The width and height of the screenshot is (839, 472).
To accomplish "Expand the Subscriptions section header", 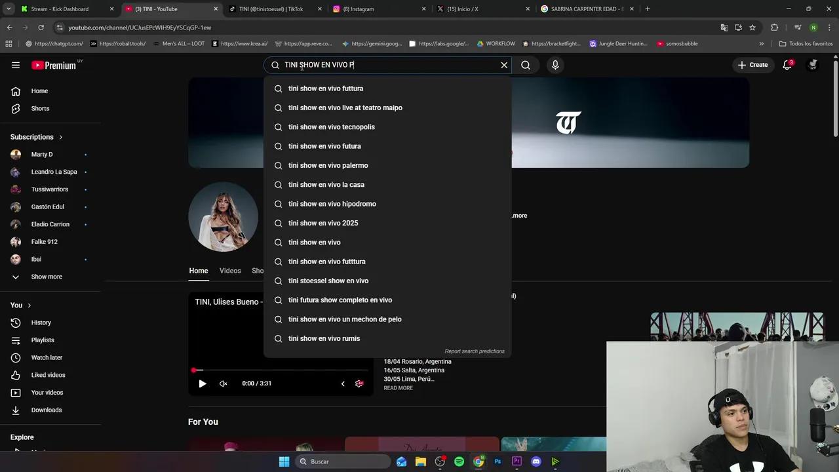I will click(x=37, y=137).
